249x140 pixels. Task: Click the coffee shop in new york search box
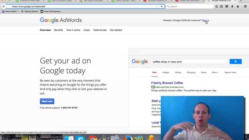click(189, 61)
